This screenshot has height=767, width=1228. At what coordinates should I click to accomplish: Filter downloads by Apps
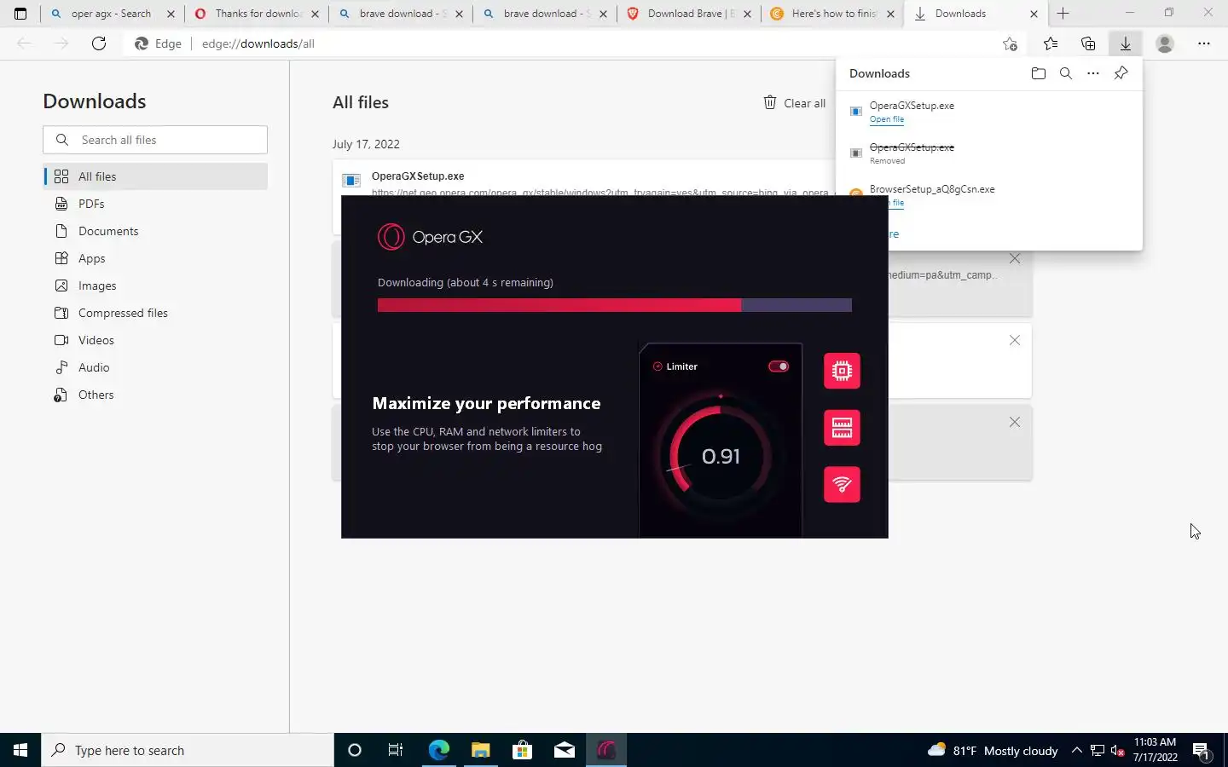coord(155,258)
